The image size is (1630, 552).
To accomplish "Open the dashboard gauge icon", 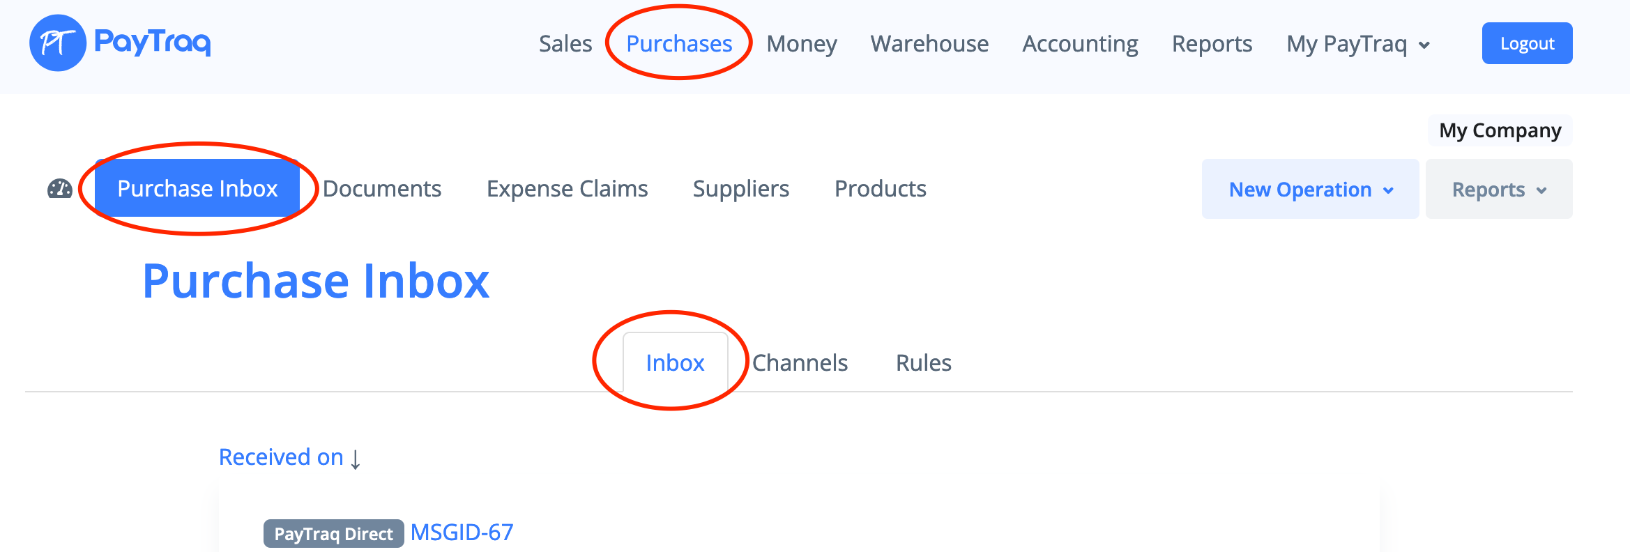I will click(60, 189).
